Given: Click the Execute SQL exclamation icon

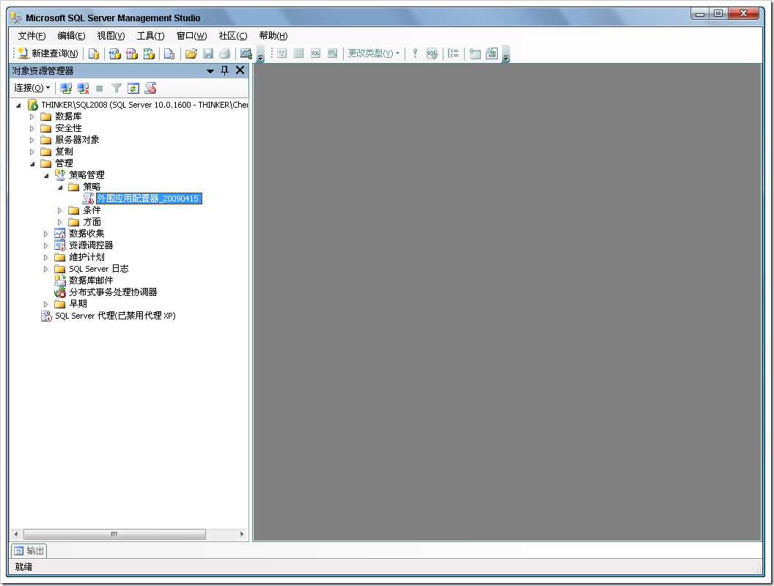Looking at the screenshot, I should pyautogui.click(x=415, y=53).
